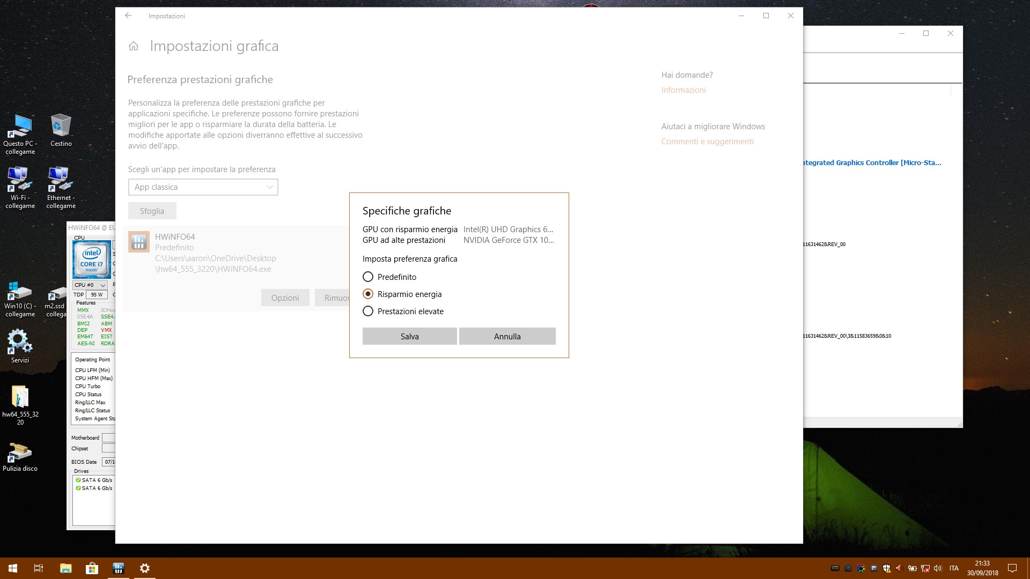Click the Rimuovi button for HWiNFO64

(x=332, y=298)
